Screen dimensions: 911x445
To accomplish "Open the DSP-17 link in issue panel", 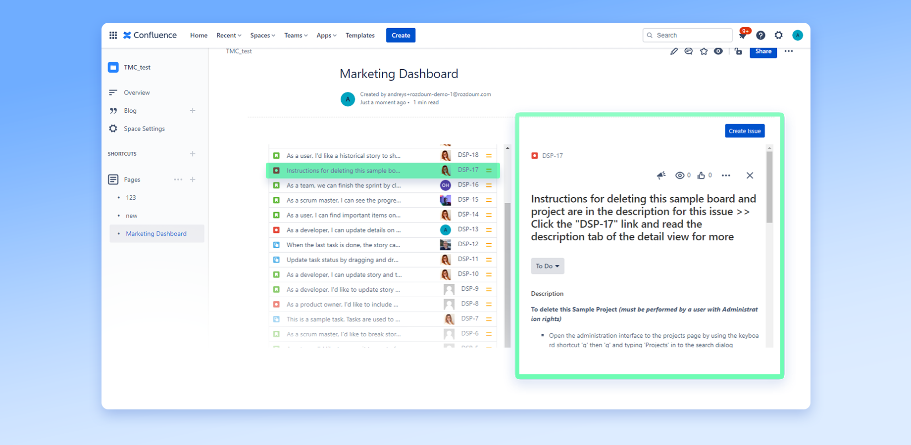I will [x=552, y=156].
